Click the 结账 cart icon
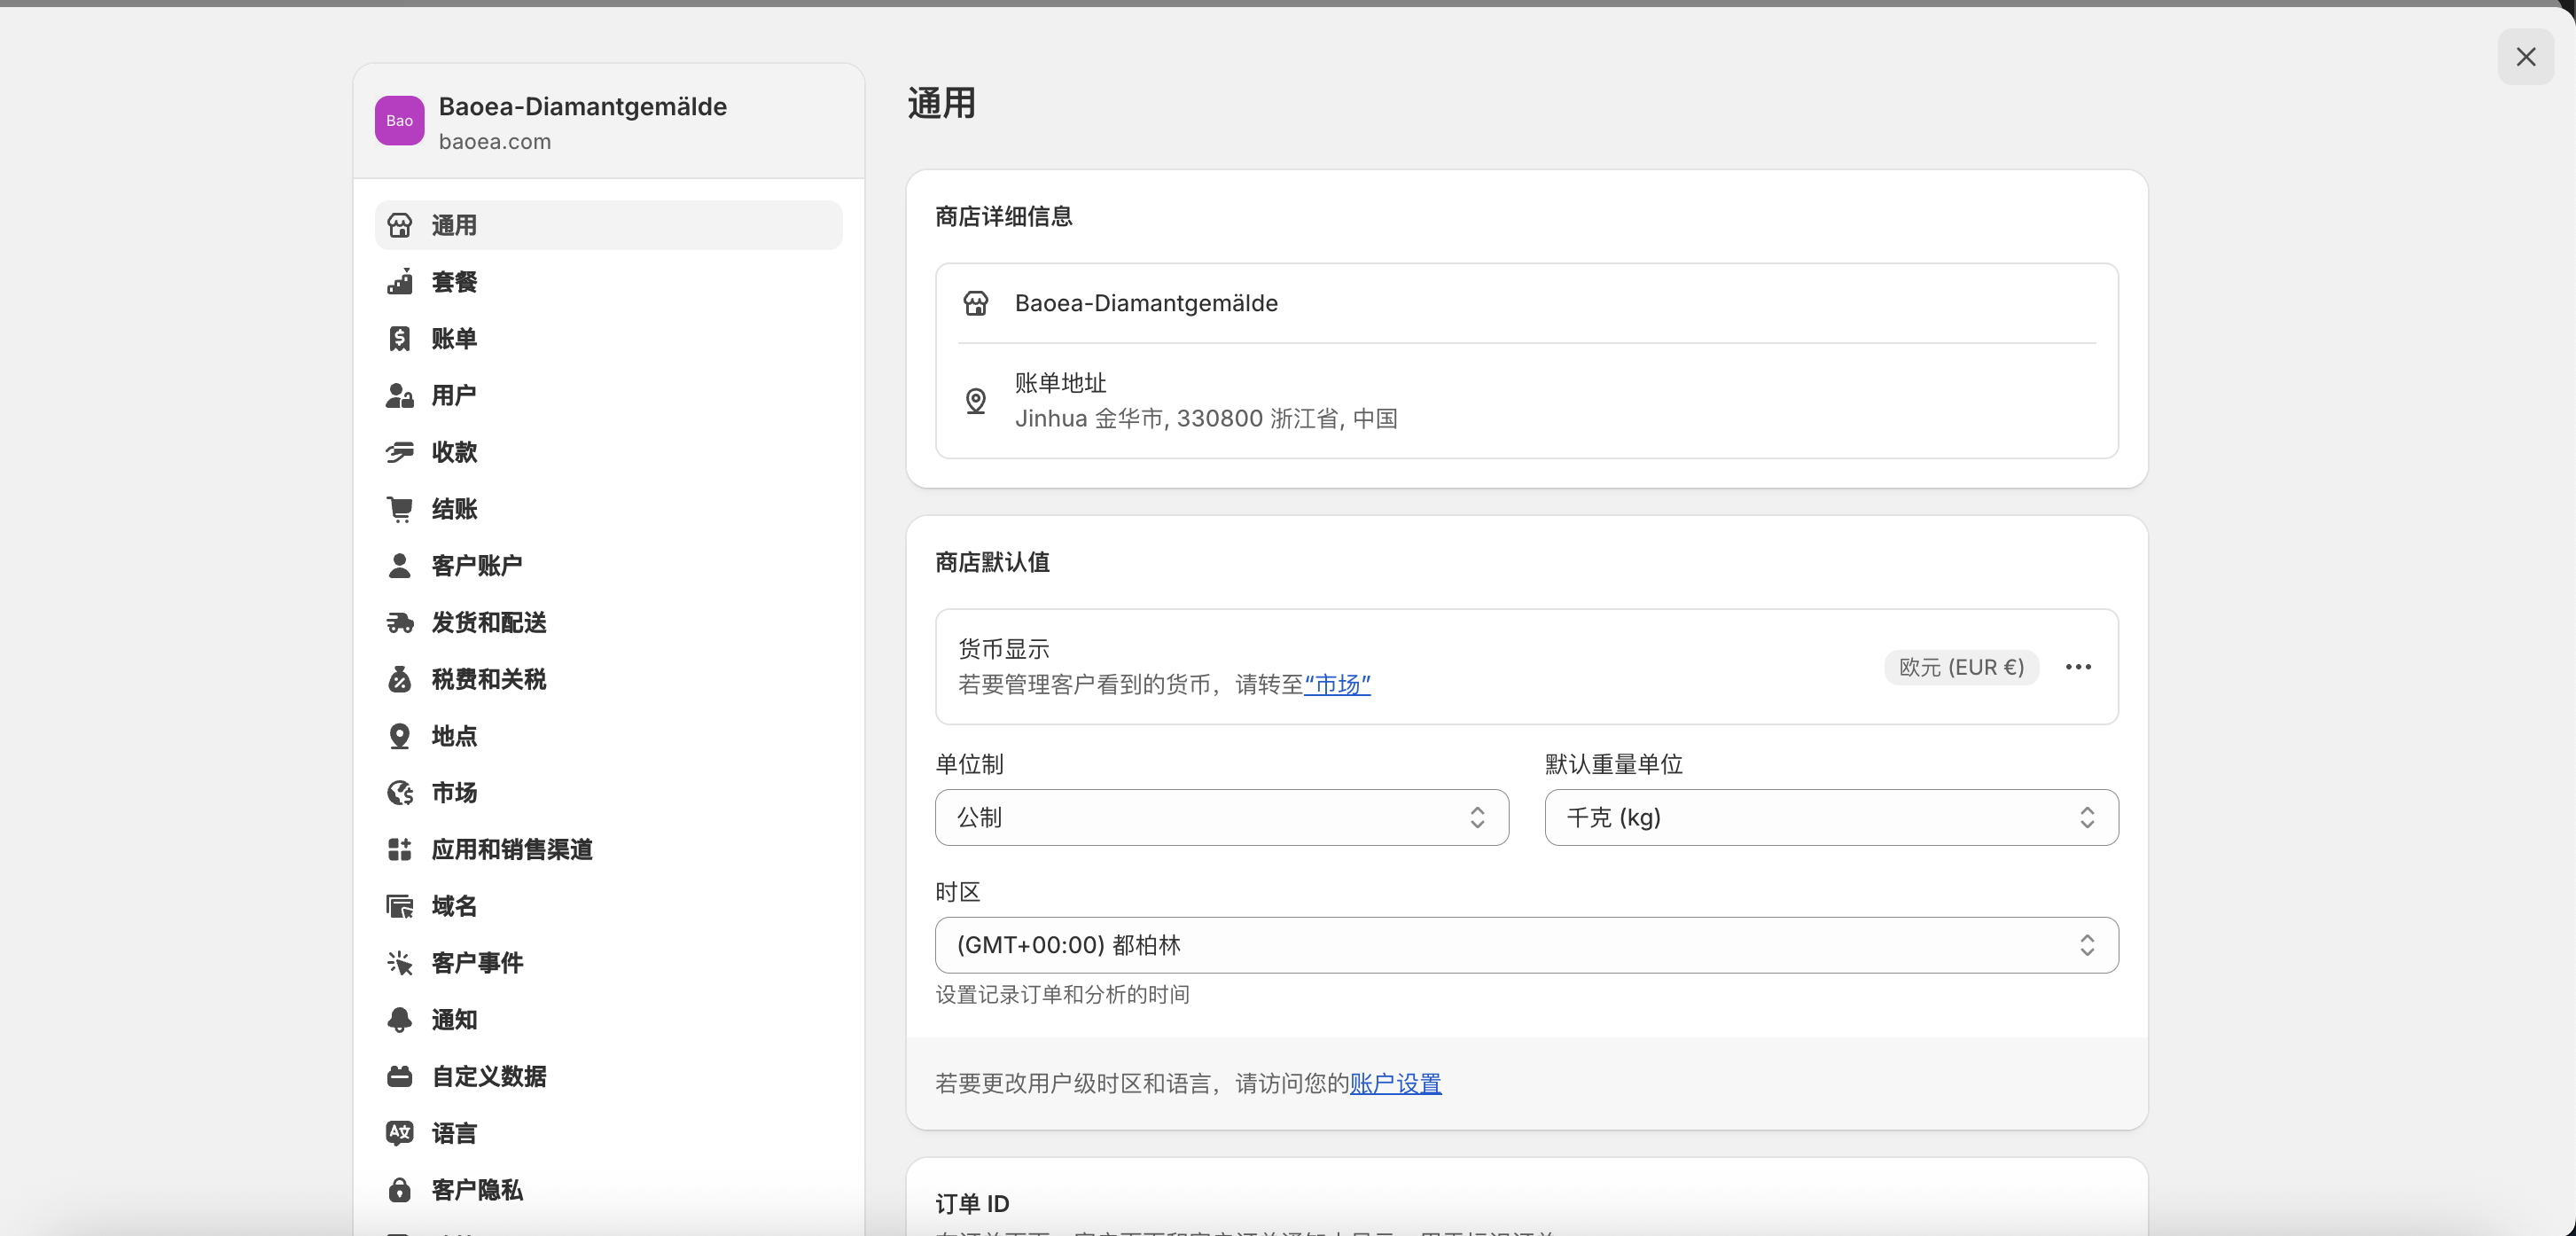Screen dimensions: 2576x1236 pyautogui.click(x=399, y=509)
